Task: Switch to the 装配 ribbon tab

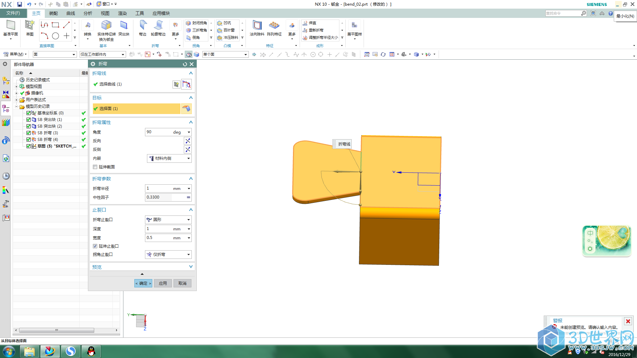Action: 53,13
